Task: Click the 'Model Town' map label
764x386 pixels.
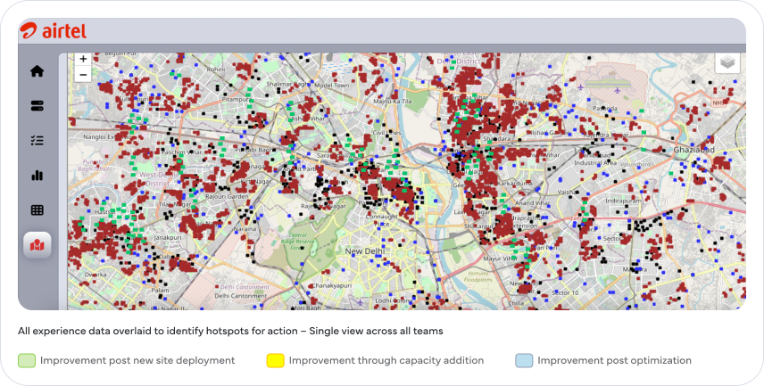Action: point(332,86)
